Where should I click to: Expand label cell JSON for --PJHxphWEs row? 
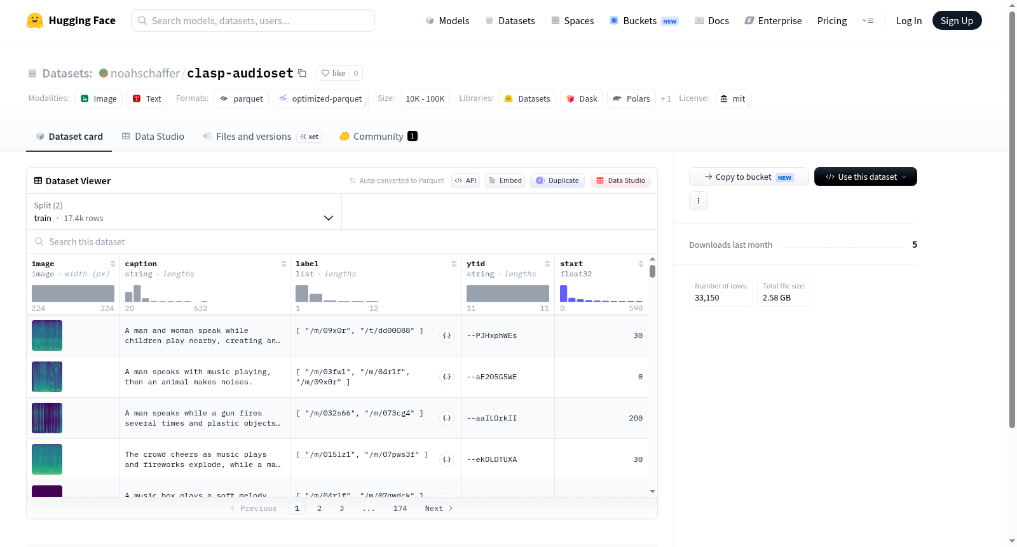click(447, 335)
